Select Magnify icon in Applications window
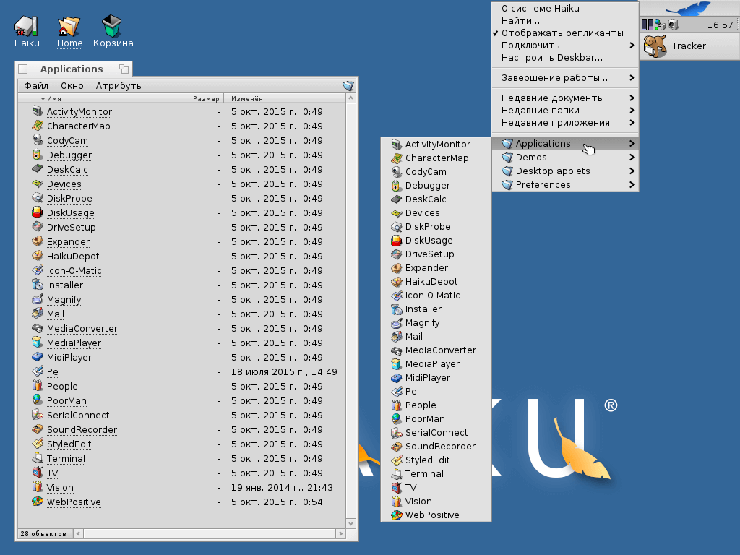This screenshot has height=555, width=740. pos(38,299)
